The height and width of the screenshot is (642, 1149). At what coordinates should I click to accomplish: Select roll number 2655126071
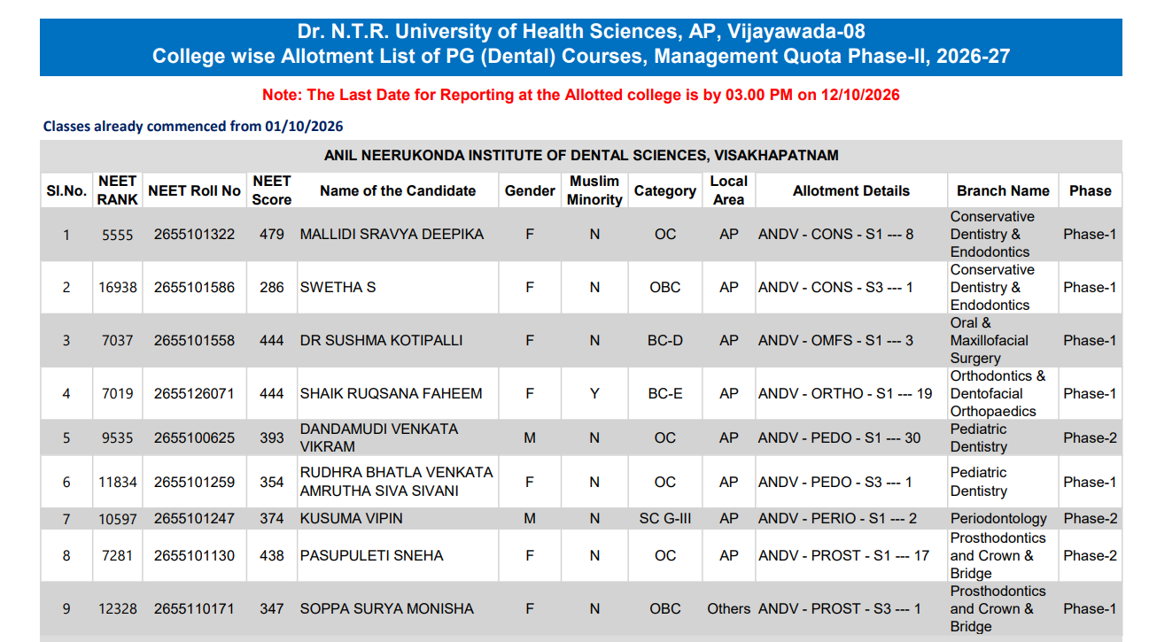click(194, 394)
